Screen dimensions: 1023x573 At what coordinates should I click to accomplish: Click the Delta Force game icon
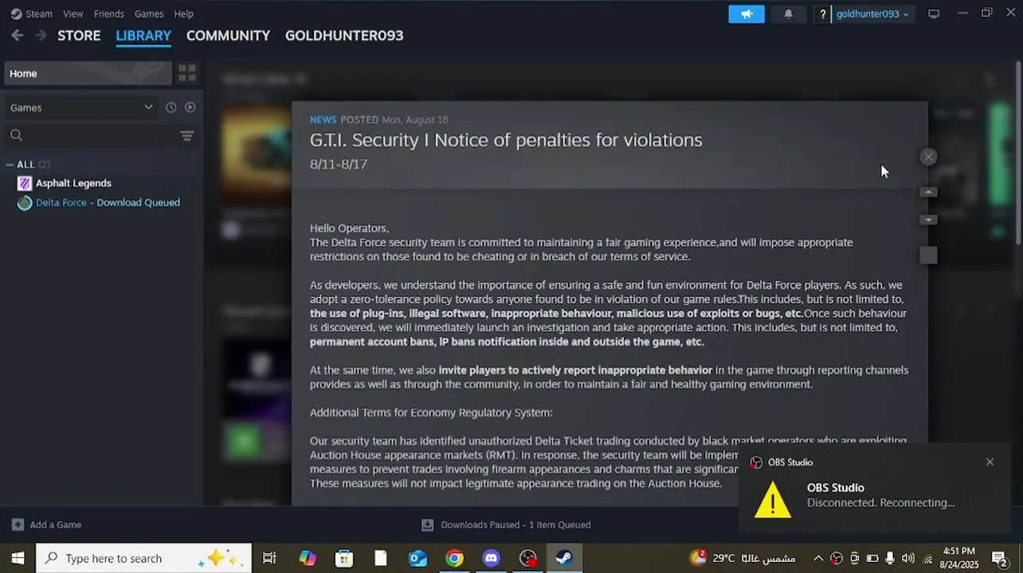point(25,202)
